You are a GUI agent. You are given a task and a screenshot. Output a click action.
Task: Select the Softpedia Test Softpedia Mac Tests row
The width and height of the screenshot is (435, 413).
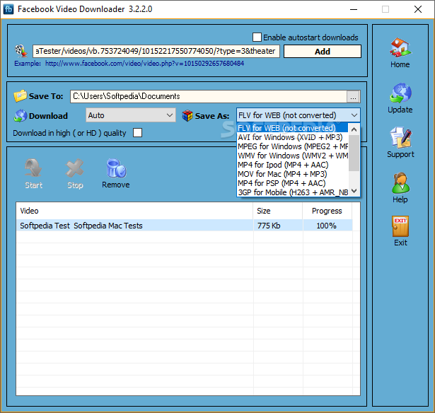pos(185,225)
